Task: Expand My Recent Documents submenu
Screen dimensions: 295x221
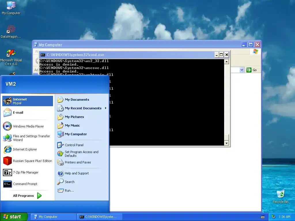Action: [x=82, y=108]
